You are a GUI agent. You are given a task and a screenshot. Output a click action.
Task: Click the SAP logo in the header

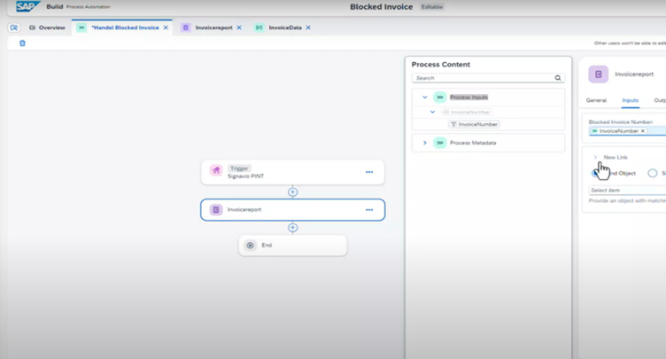click(x=27, y=7)
